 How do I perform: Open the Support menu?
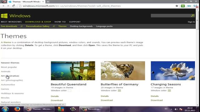[75, 22]
